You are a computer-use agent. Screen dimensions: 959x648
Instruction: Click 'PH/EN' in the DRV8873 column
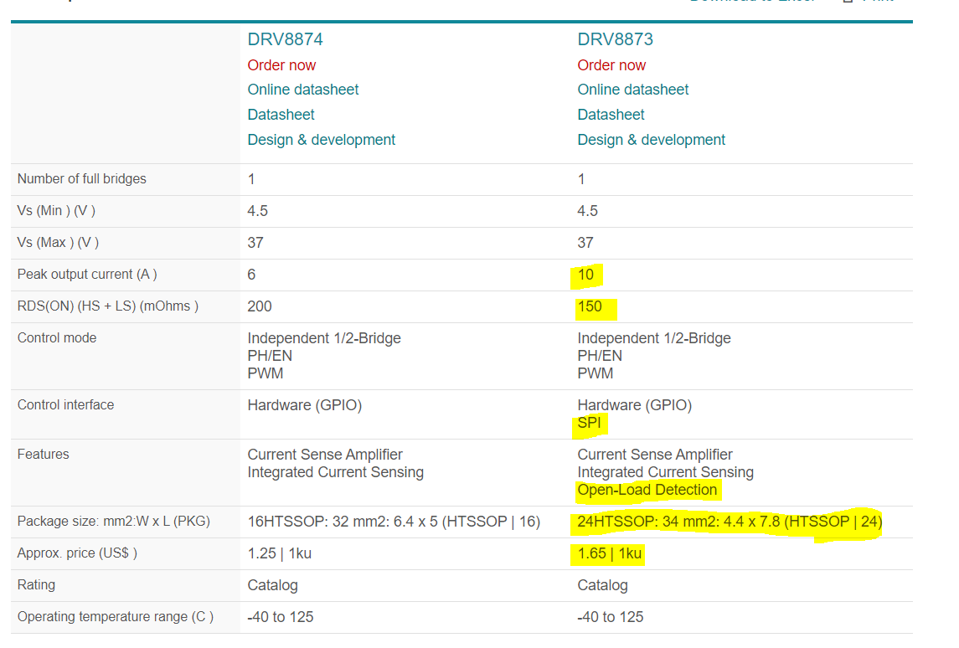coord(600,356)
